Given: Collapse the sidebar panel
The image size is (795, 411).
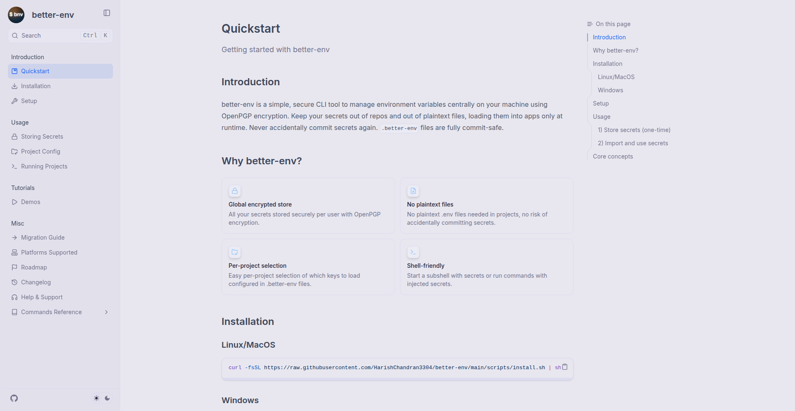Looking at the screenshot, I should point(107,13).
